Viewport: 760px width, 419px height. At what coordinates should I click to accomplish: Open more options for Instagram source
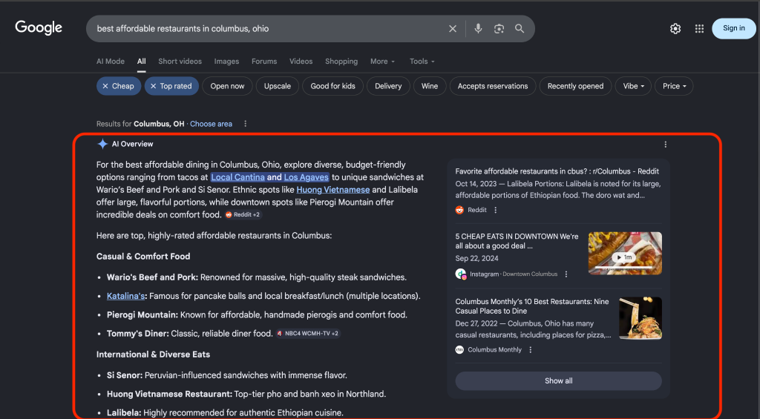(x=566, y=274)
